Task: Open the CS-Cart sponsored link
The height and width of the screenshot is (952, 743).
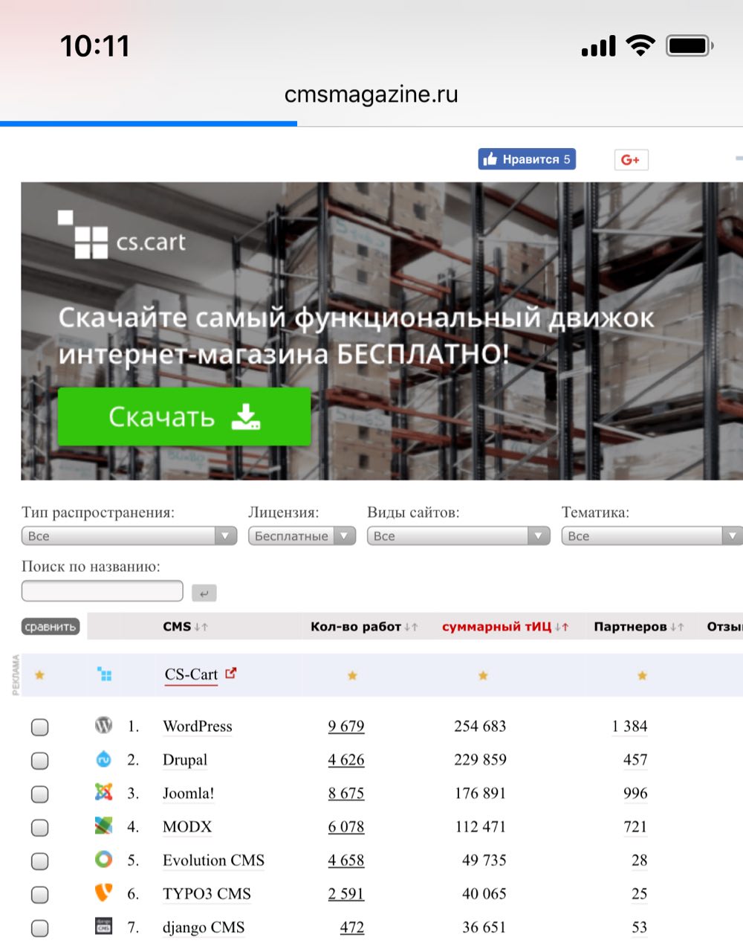Action: point(191,675)
